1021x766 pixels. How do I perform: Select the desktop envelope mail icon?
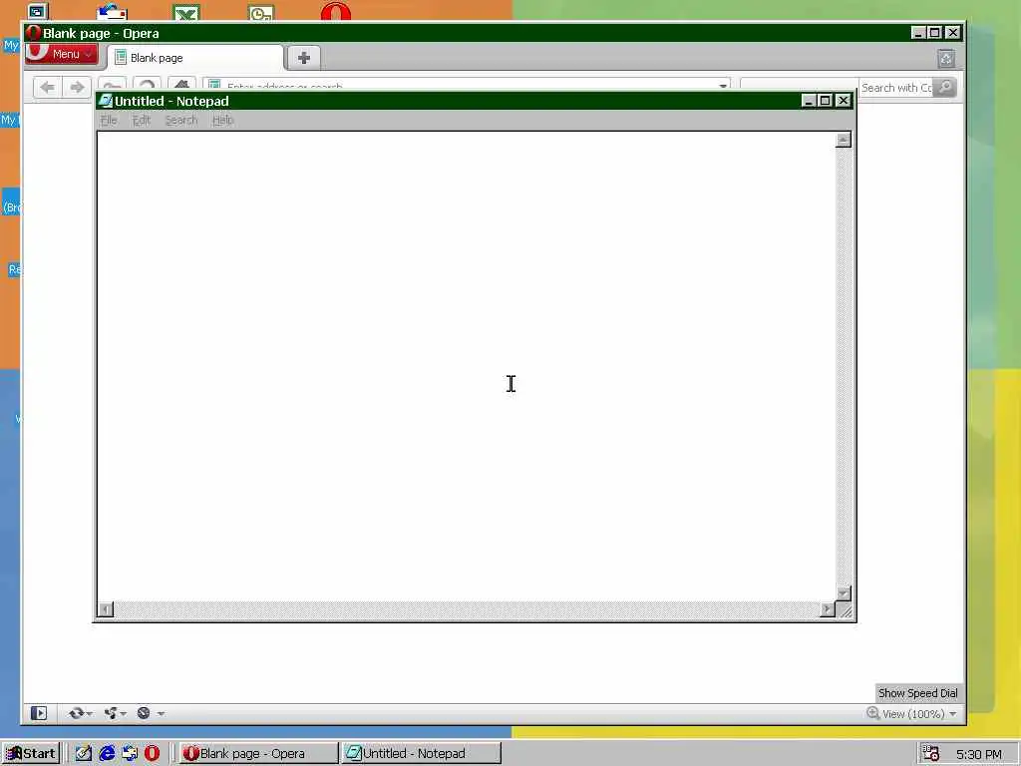[x=112, y=12]
